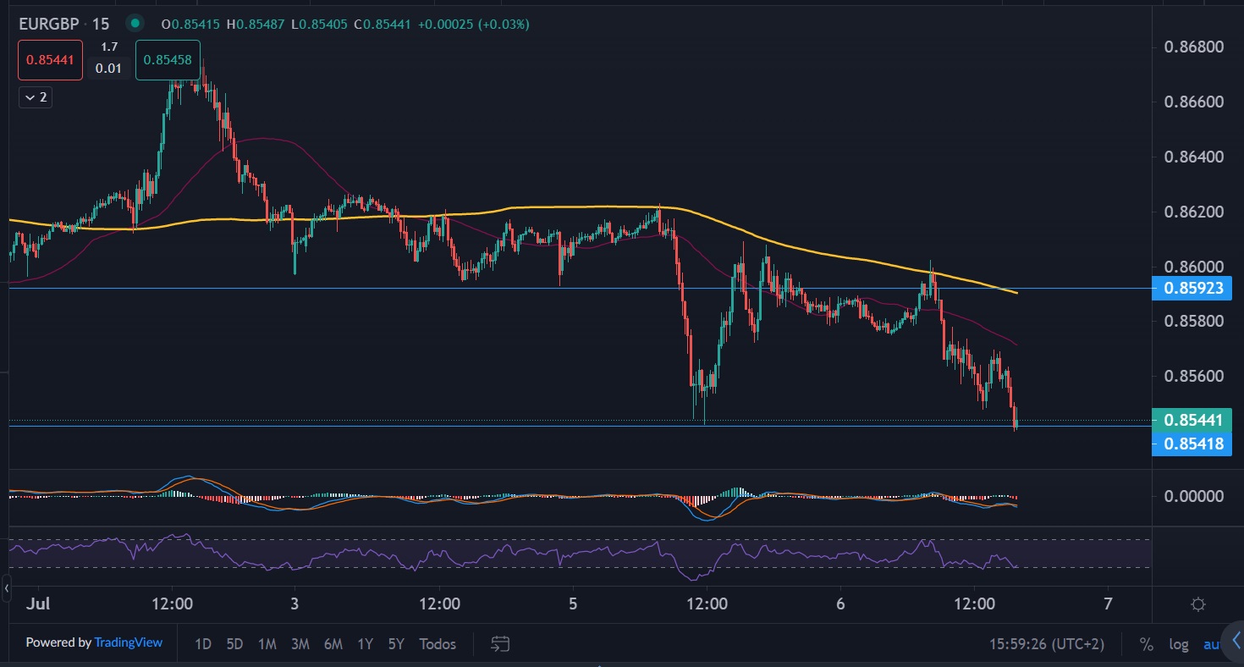Screen dimensions: 1244x667
Task: Click the 0.86600 price scale label
Action: tap(1193, 102)
